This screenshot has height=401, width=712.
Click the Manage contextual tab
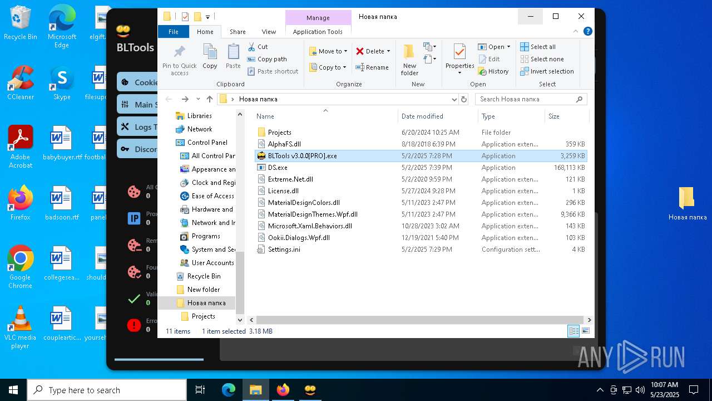318,18
